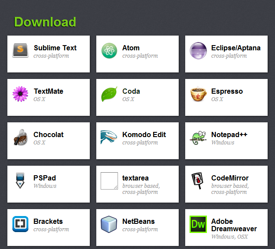Click the Eclipse/Aptana purple sphere icon
This screenshot has height=249, width=275.
pos(198,51)
